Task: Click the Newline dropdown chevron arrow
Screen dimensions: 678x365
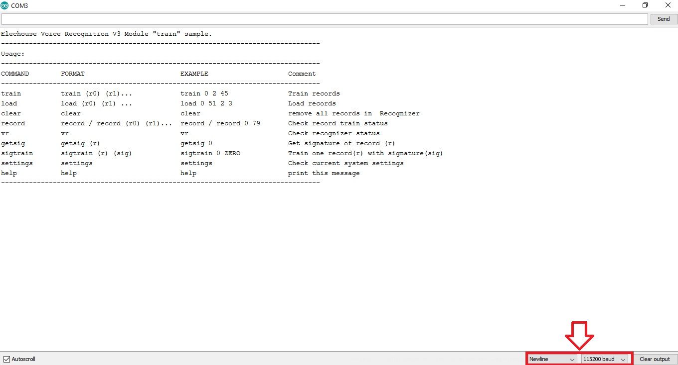Action: [572, 359]
